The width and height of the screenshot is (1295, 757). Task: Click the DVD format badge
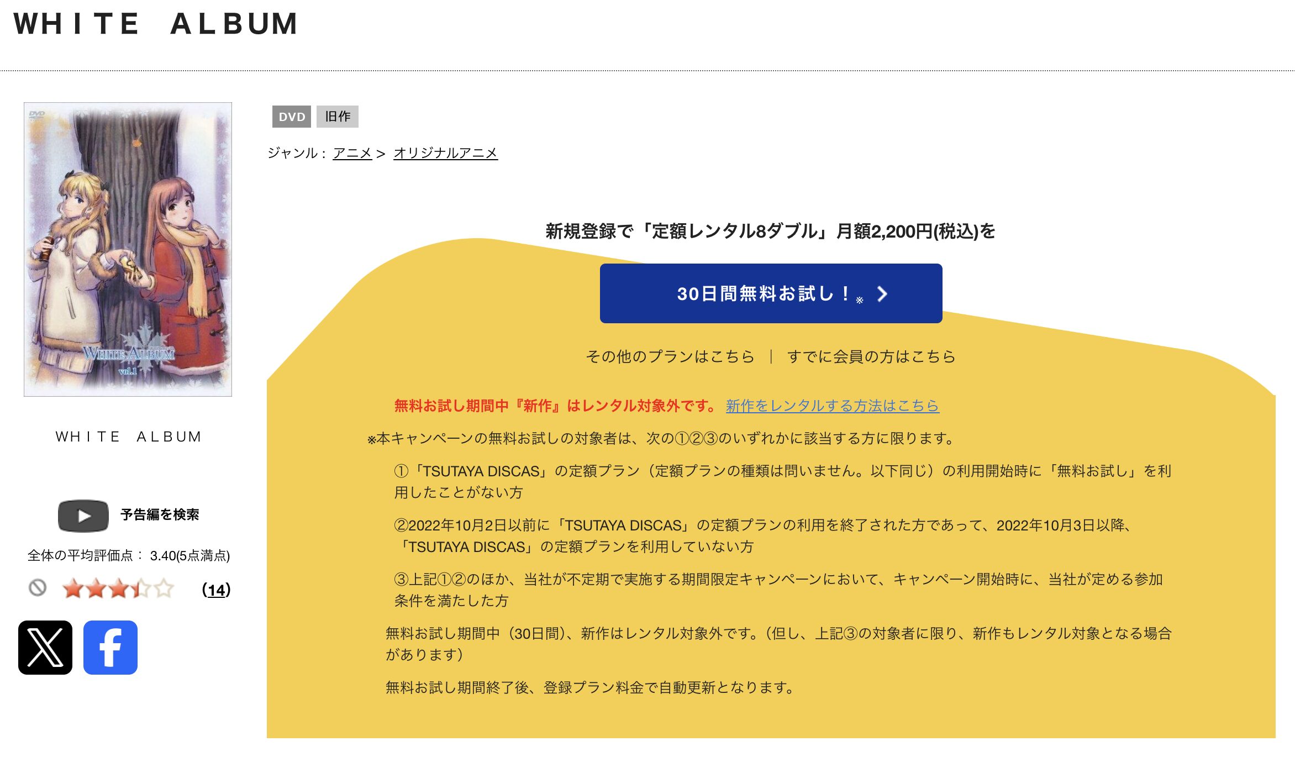tap(292, 117)
